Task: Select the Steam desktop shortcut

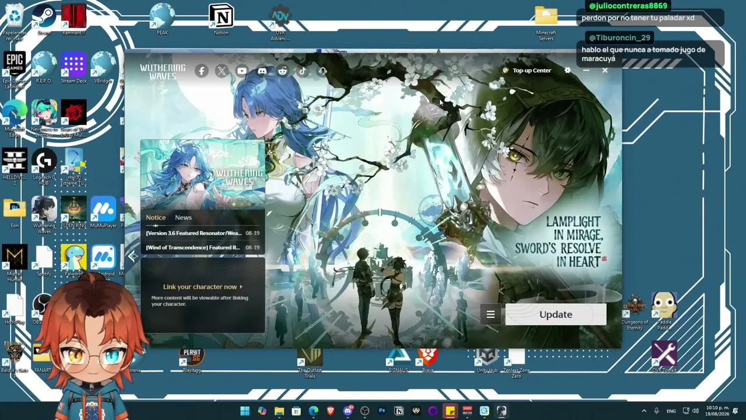Action: pos(44,19)
